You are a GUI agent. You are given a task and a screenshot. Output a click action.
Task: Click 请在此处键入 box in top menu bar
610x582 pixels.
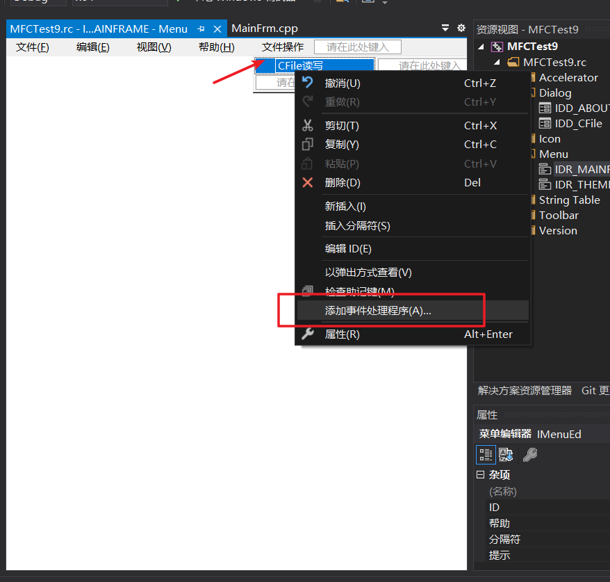coord(358,47)
